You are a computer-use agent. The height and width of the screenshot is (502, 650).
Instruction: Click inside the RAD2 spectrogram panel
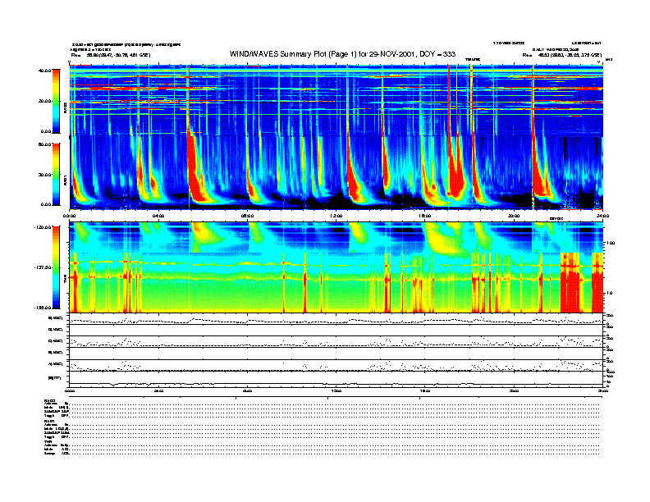pos(336,100)
